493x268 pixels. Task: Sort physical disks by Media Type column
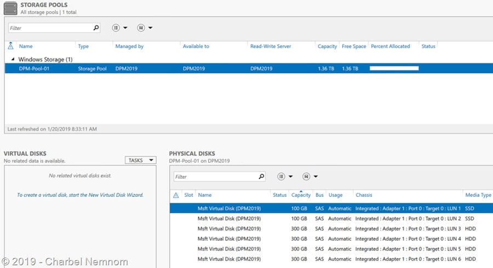(478, 195)
